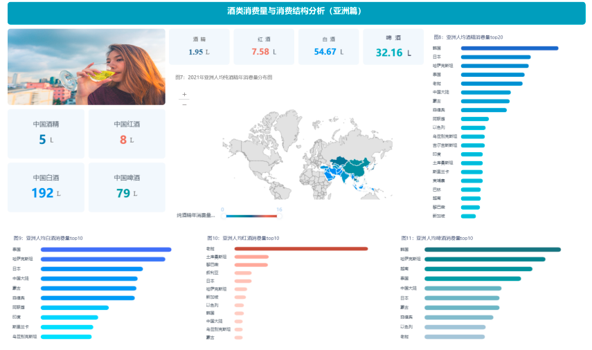Click the woman drinking wine photo
592x350 pixels.
tap(87, 67)
